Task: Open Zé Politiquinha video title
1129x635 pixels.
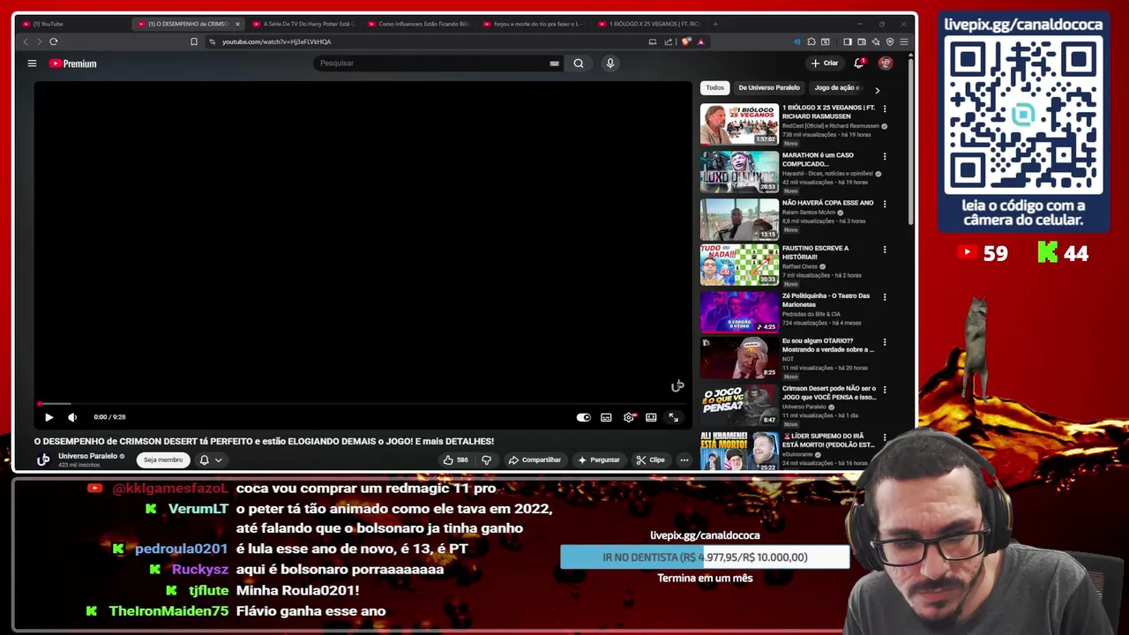Action: click(826, 300)
